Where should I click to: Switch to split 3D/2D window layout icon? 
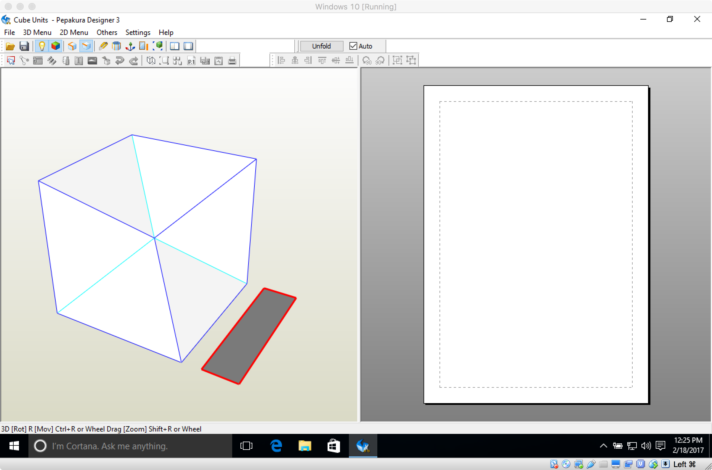point(174,46)
